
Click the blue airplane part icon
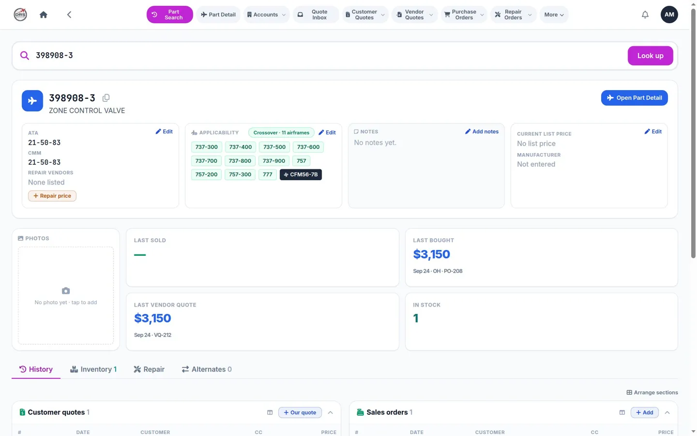pyautogui.click(x=32, y=101)
